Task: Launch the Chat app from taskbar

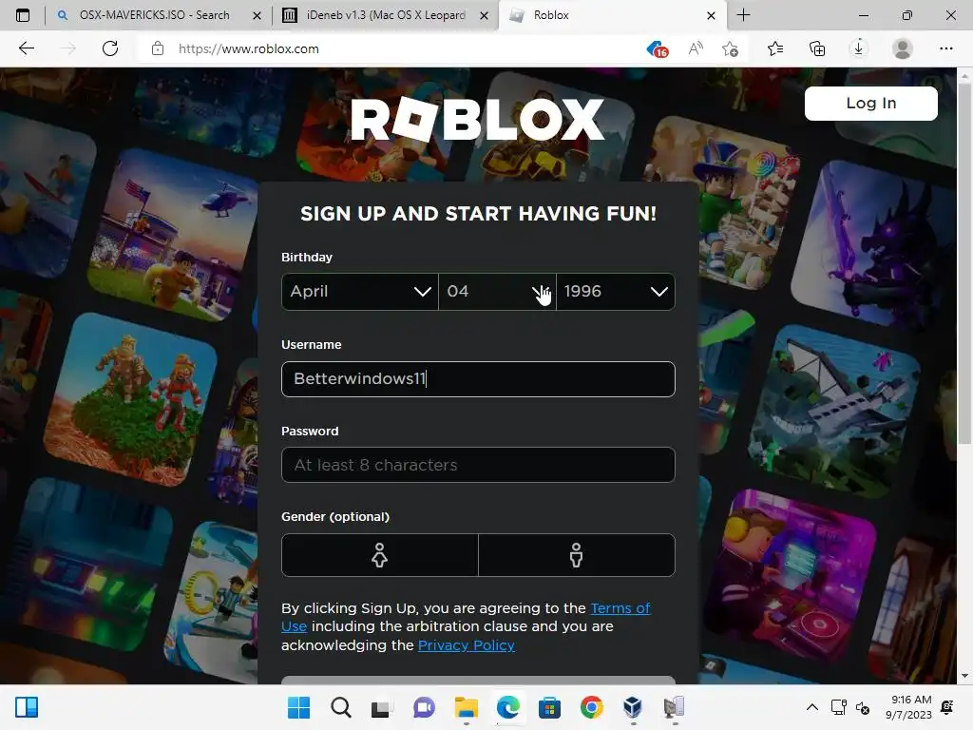Action: pyautogui.click(x=424, y=707)
